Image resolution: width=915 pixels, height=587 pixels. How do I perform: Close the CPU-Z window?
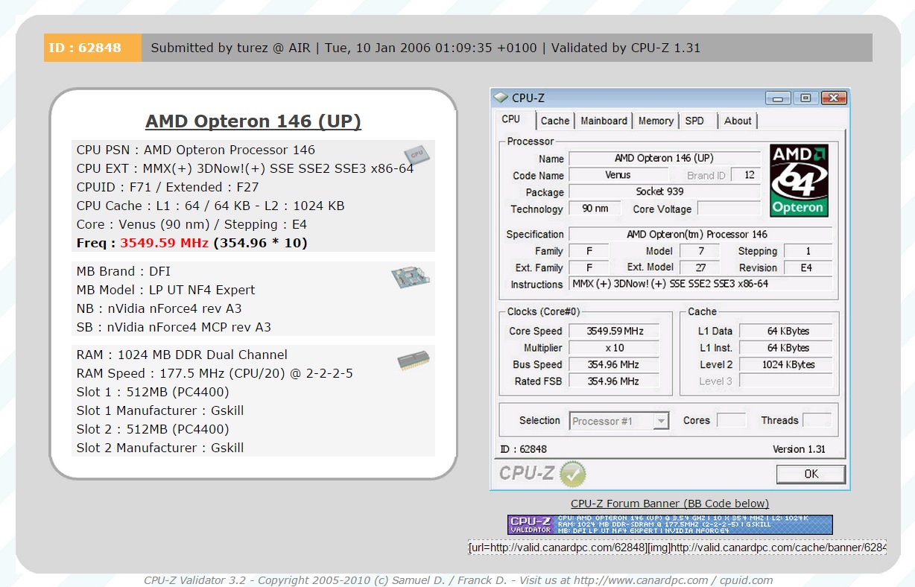click(833, 98)
